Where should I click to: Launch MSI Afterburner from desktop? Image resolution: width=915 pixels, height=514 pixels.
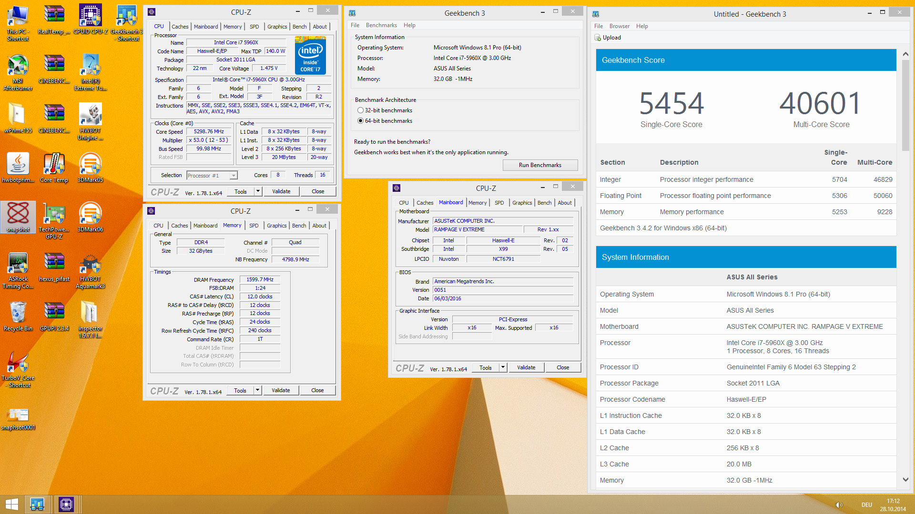point(18,73)
